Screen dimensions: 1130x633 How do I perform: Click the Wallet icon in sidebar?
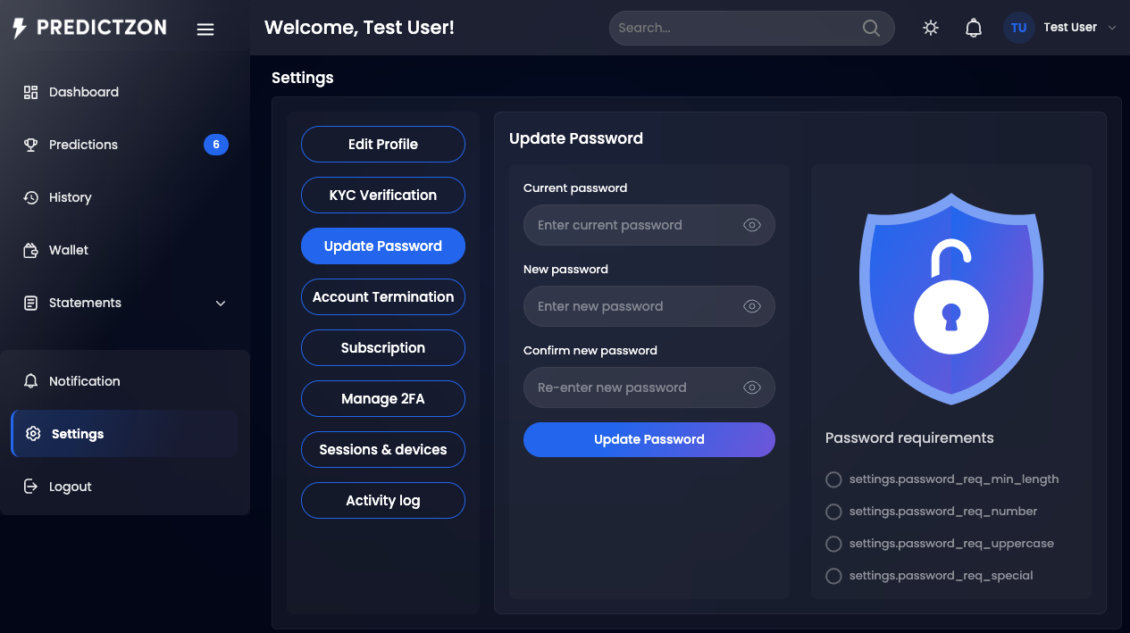(x=31, y=250)
